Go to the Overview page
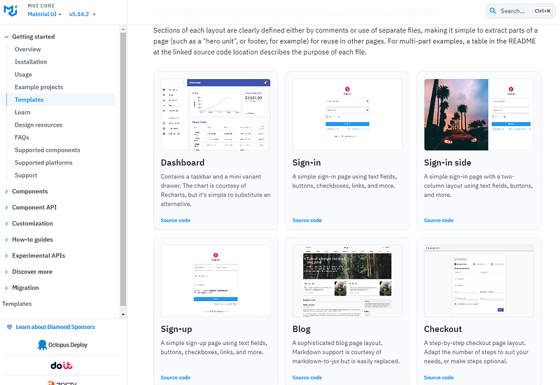The width and height of the screenshot is (560, 385). [x=28, y=49]
